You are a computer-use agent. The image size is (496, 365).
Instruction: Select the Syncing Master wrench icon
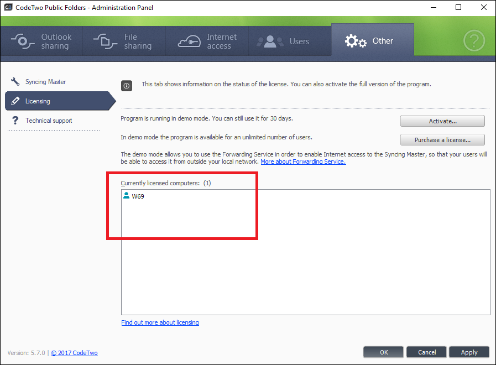click(x=15, y=81)
